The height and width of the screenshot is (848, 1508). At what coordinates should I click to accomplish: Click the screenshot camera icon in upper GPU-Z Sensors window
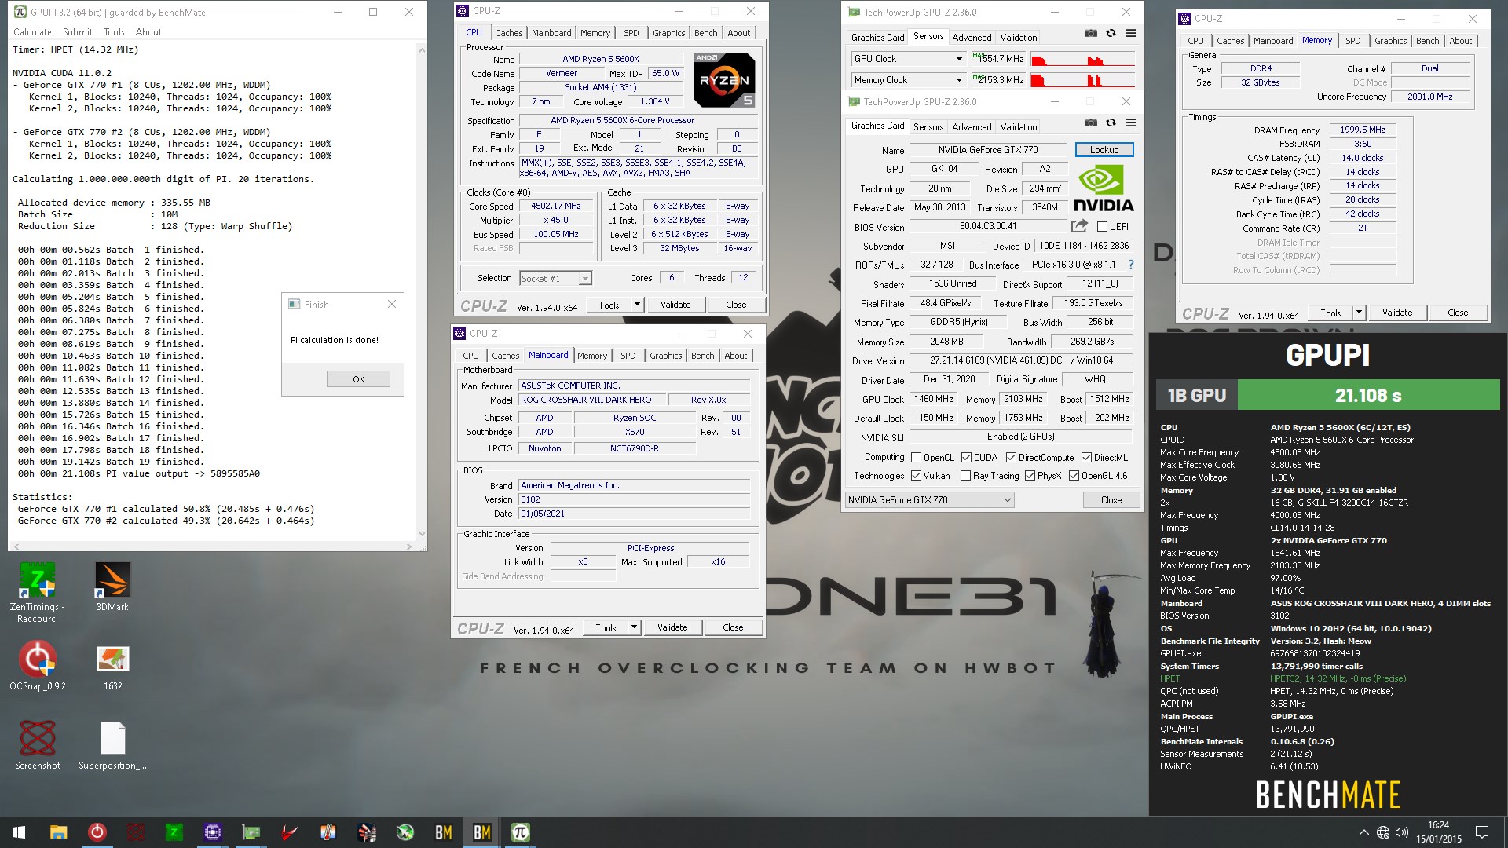click(x=1090, y=33)
